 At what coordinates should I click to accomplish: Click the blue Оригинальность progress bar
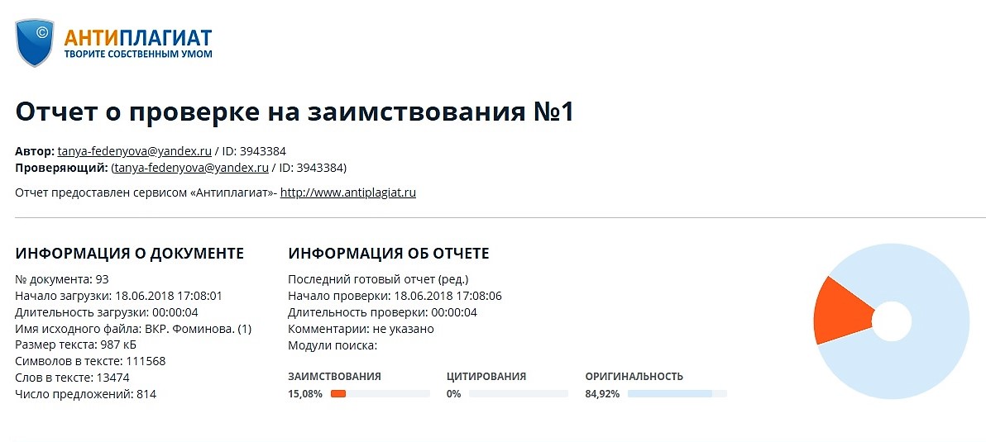(669, 394)
